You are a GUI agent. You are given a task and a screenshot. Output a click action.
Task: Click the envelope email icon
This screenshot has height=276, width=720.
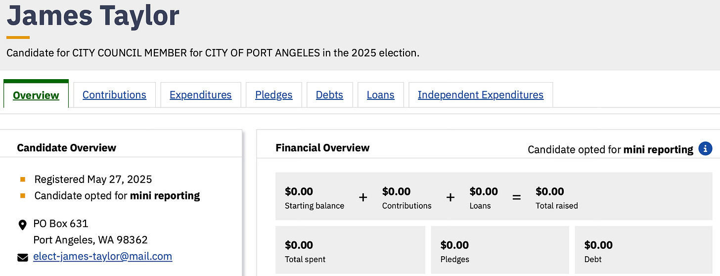click(x=22, y=257)
